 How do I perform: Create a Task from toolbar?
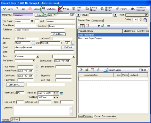tap(20, 9)
